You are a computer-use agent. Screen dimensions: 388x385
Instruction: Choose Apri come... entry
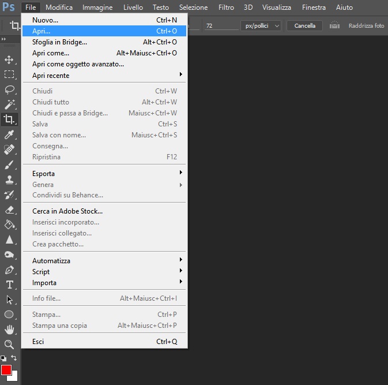104,53
